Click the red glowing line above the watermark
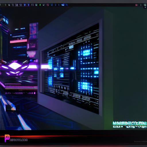 48,136
